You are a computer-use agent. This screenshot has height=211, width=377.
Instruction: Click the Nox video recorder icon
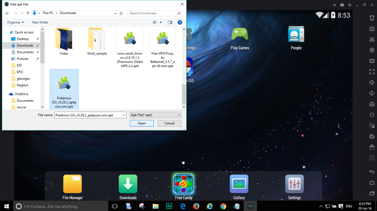tap(372, 136)
